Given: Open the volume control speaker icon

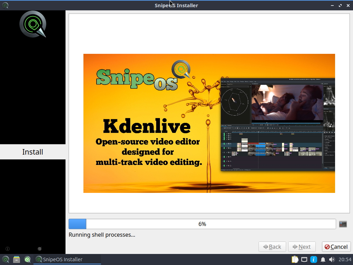Looking at the screenshot, I should tap(332, 259).
